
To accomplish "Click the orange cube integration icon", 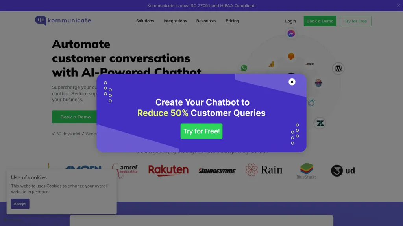I will click(x=290, y=56).
